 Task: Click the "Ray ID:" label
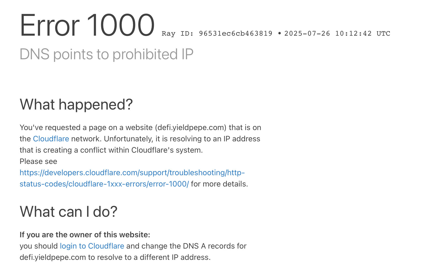177,34
